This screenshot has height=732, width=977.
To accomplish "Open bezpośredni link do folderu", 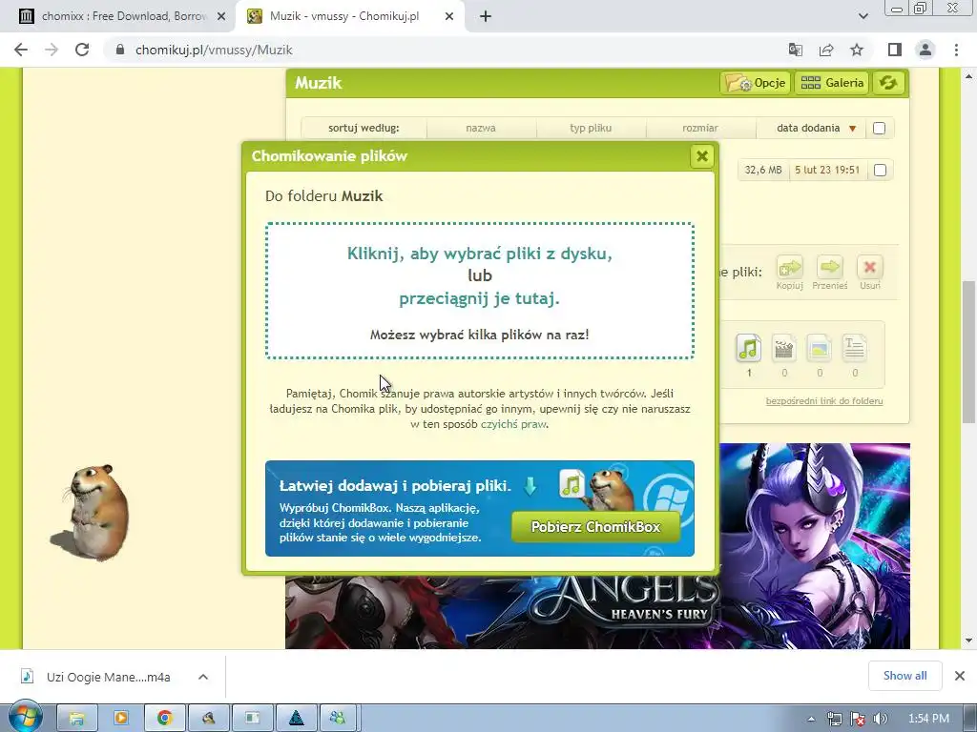I will [824, 401].
